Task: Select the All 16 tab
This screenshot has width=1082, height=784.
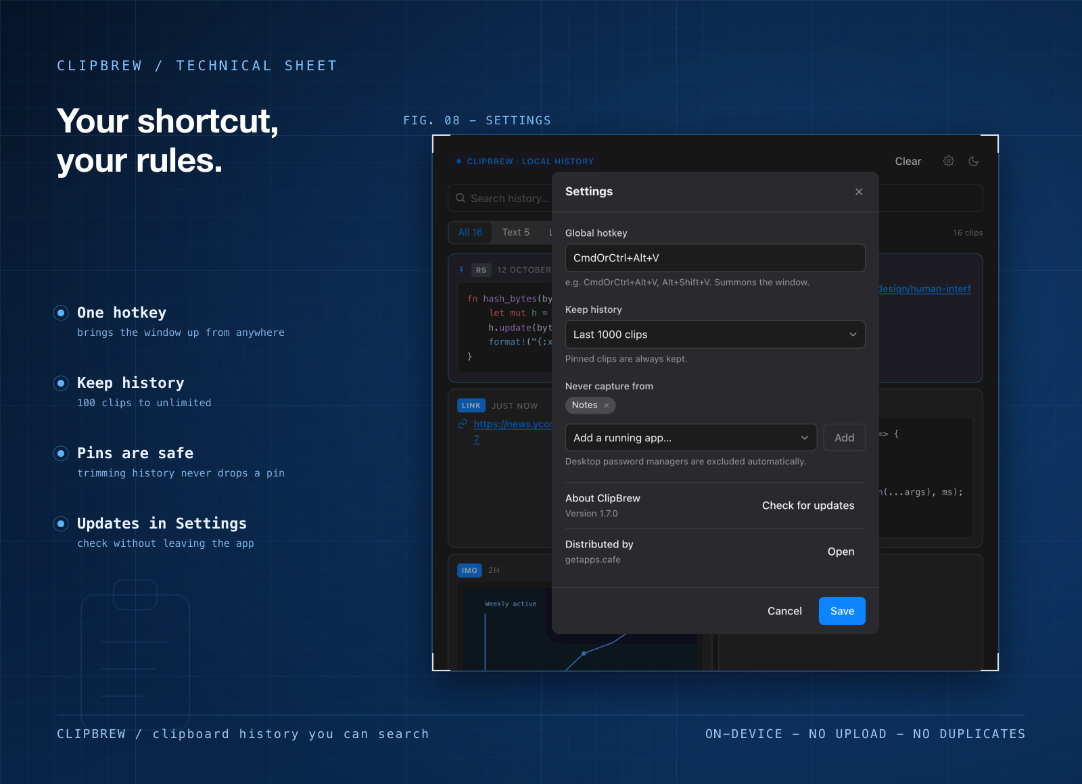Action: (x=471, y=232)
